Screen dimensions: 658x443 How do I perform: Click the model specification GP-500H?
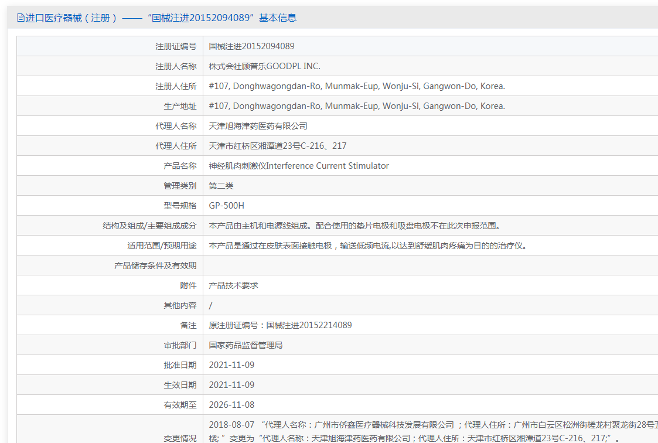[x=226, y=206]
